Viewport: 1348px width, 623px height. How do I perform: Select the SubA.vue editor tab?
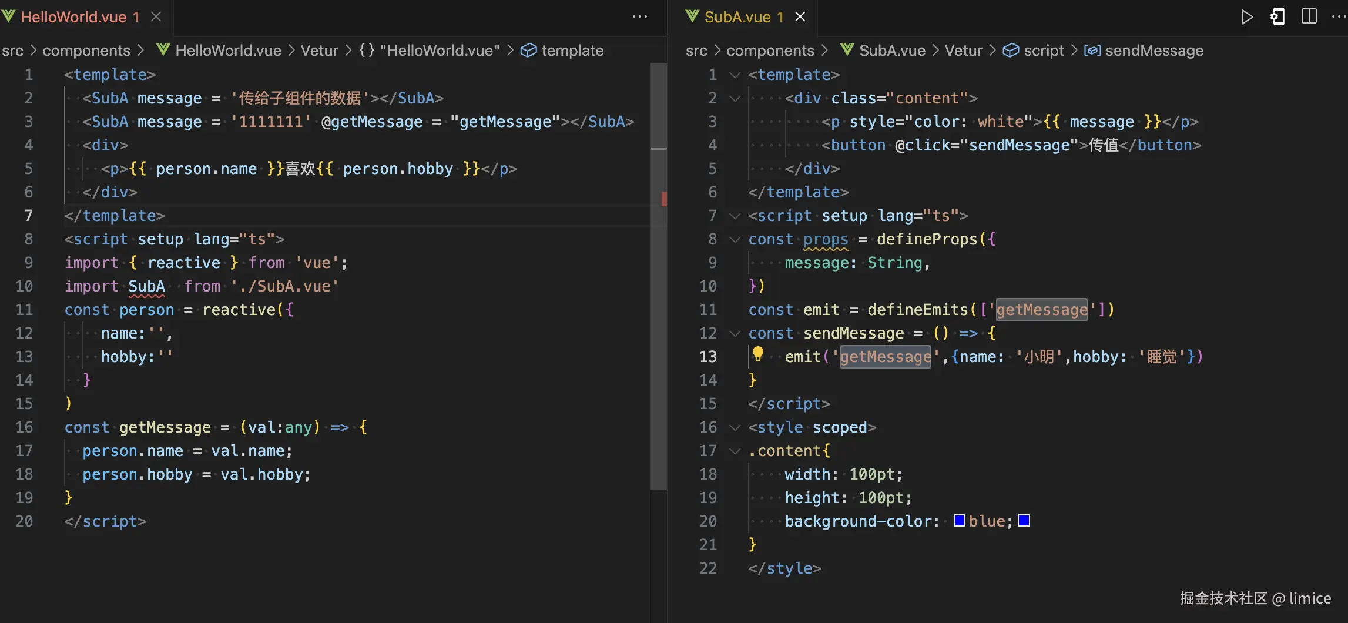[x=744, y=17]
